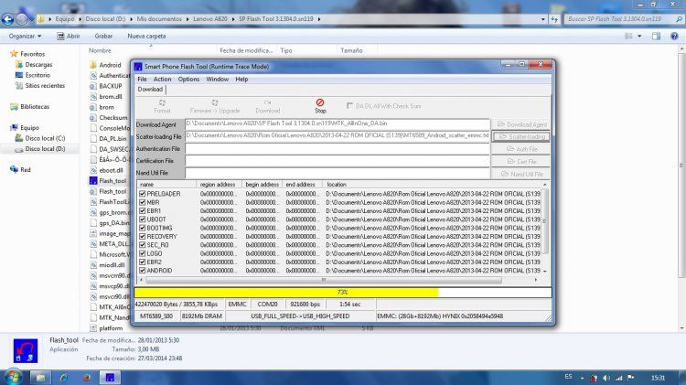Select the brom.dll file

click(x=111, y=97)
